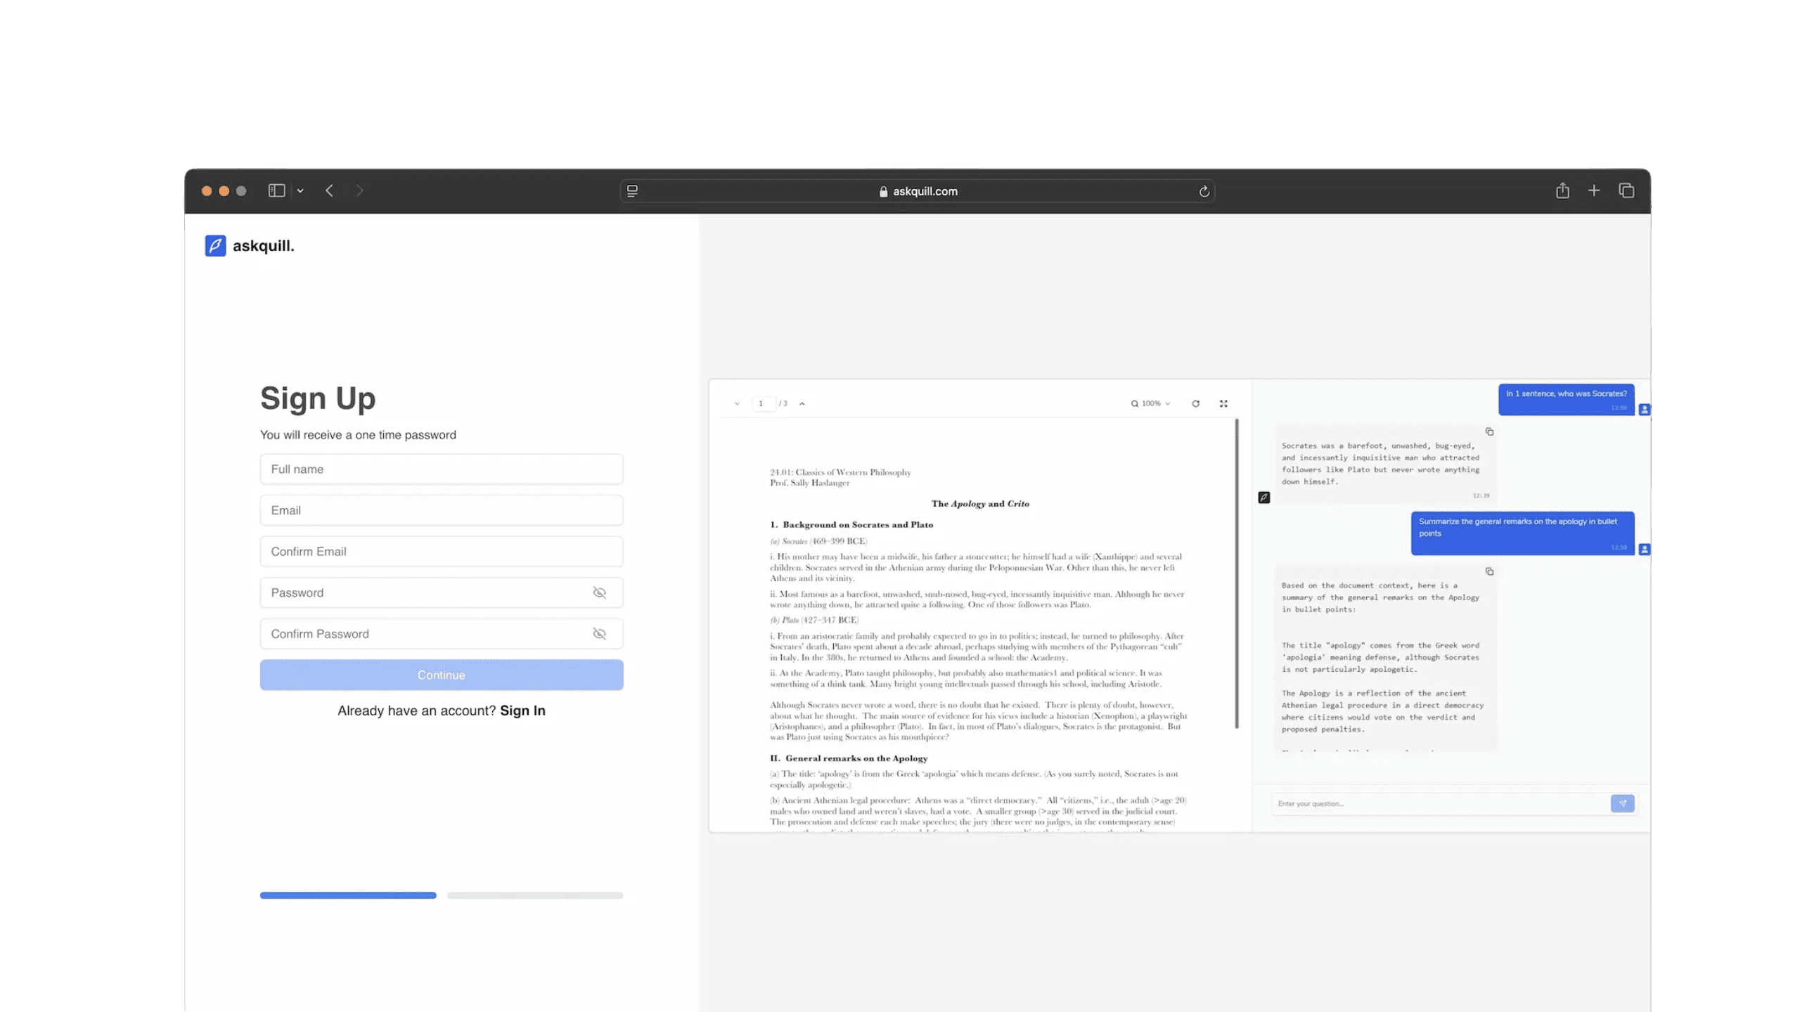Click the 'Summarize the general remarks' message bubble
The height and width of the screenshot is (1012, 1800).
click(x=1522, y=533)
